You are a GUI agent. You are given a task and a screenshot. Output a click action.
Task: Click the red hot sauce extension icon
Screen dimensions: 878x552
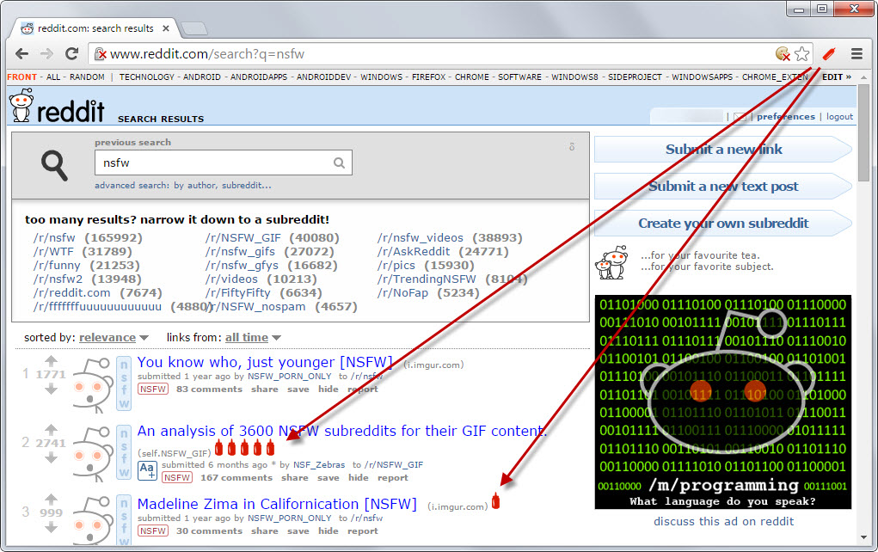829,54
